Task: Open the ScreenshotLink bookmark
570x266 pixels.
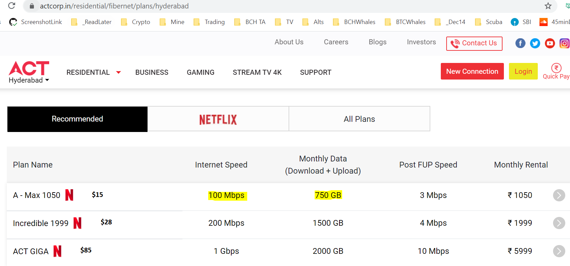Action: (x=36, y=22)
